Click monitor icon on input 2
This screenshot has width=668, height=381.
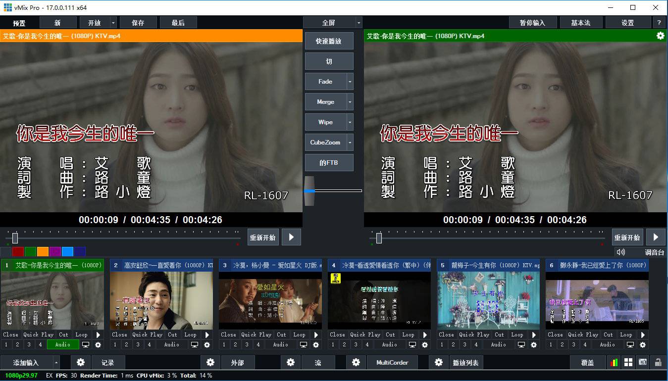195,344
